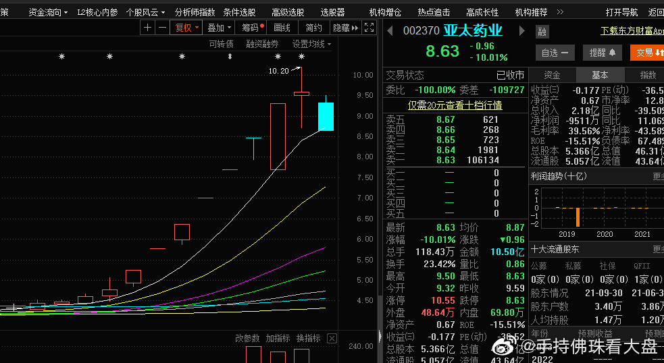Click 改参数 change parameters
Viewport: 664px width, 363px height.
(x=247, y=339)
